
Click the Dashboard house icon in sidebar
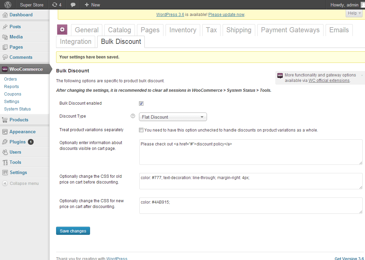5,15
